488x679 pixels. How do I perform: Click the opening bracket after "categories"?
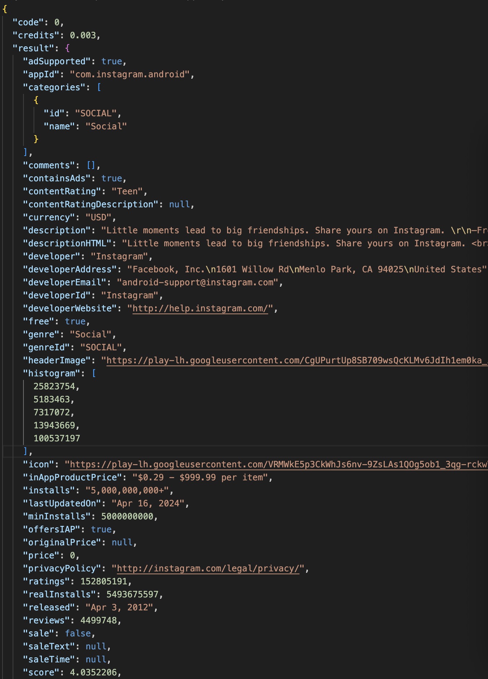[99, 87]
